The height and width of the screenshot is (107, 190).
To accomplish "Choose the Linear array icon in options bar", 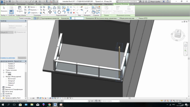I will 35,18.
